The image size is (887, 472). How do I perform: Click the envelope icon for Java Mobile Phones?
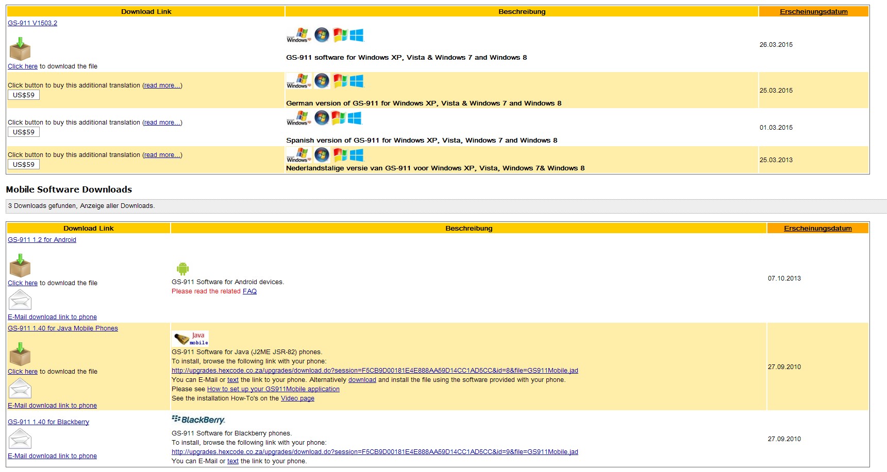click(x=20, y=389)
